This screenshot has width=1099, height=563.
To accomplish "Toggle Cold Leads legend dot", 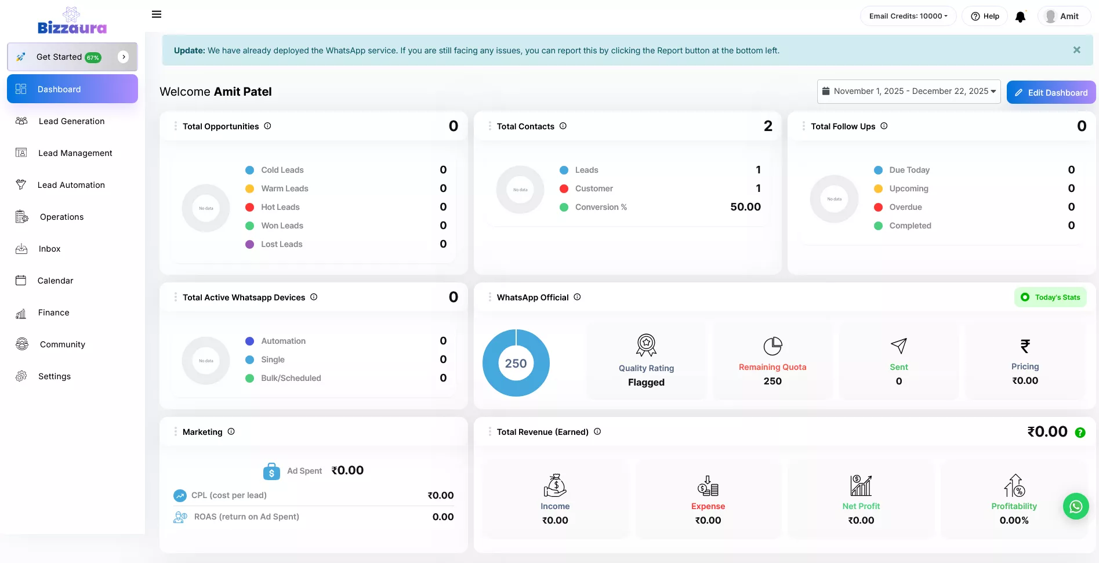I will tap(250, 170).
